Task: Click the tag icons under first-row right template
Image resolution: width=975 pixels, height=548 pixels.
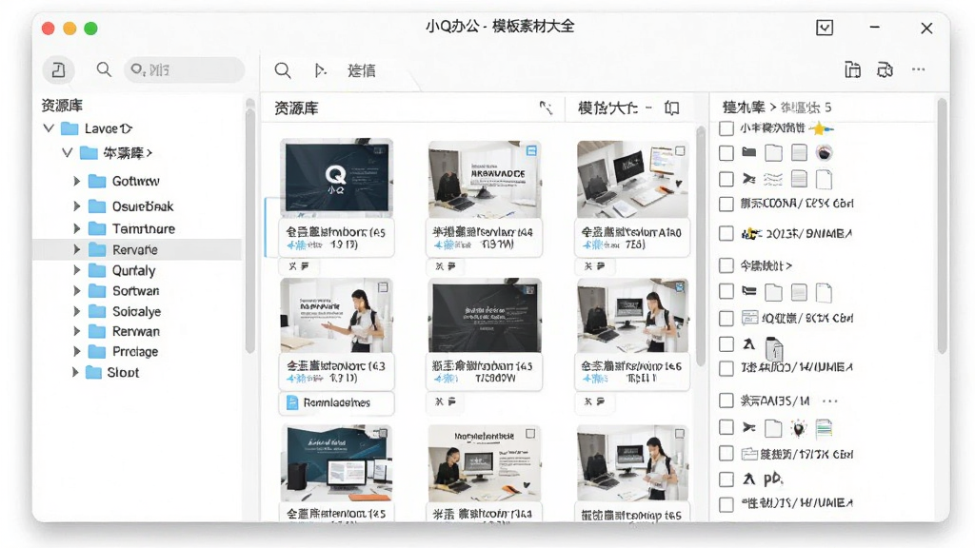Action: pos(594,266)
